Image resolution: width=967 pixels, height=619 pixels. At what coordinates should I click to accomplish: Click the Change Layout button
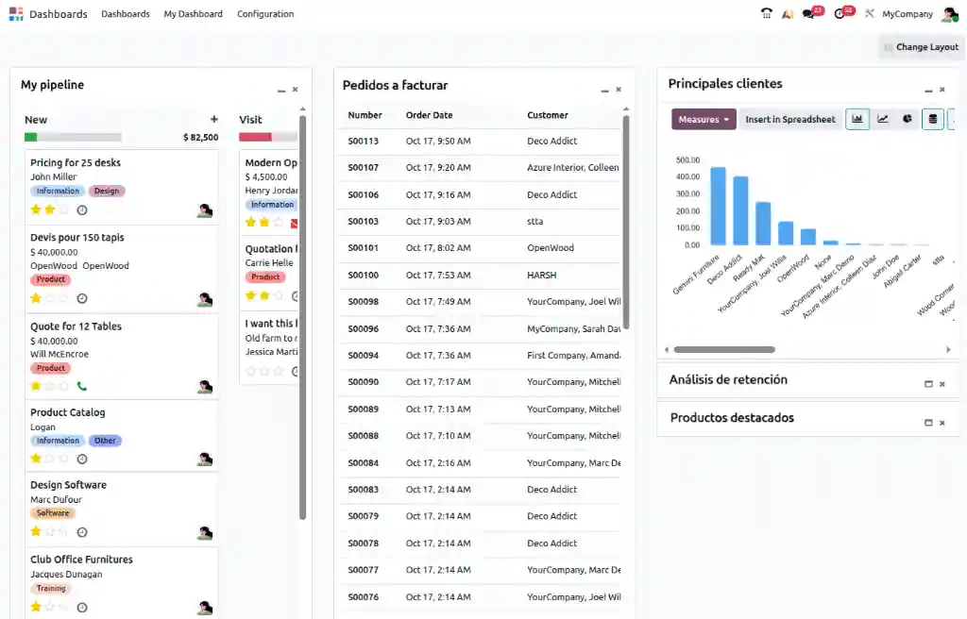tap(921, 46)
